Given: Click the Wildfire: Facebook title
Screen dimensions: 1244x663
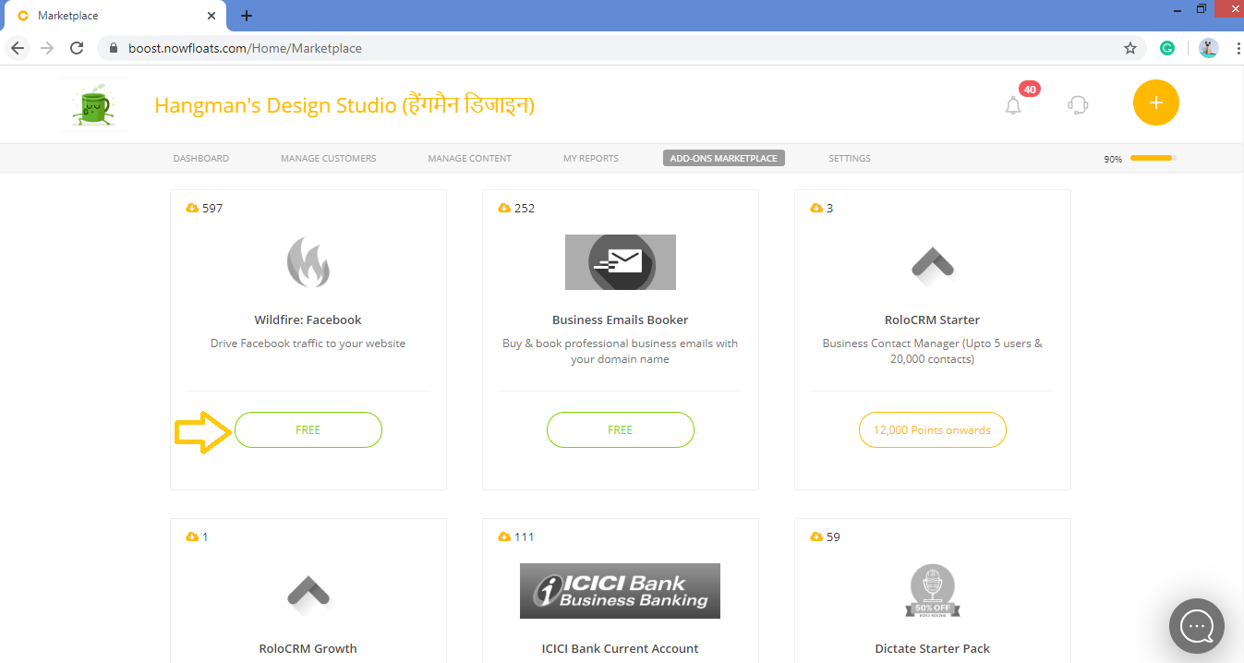Looking at the screenshot, I should click(308, 320).
